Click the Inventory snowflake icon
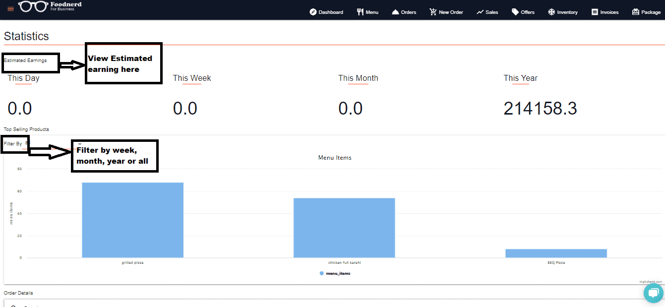 click(x=551, y=12)
